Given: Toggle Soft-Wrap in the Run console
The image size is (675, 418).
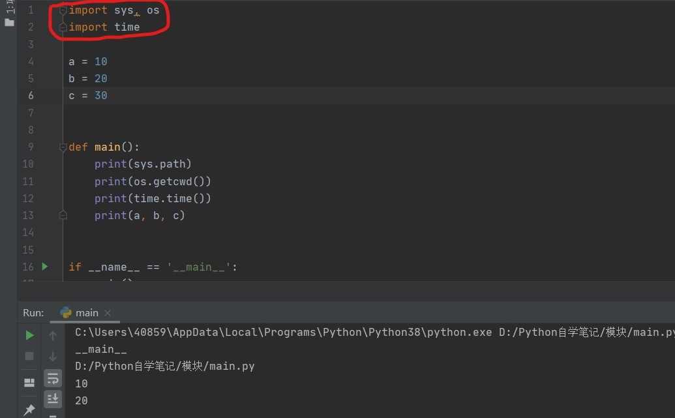Looking at the screenshot, I should coord(53,378).
